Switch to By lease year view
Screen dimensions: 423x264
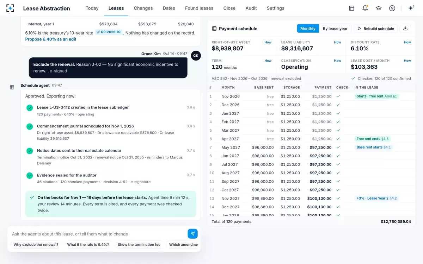(335, 29)
